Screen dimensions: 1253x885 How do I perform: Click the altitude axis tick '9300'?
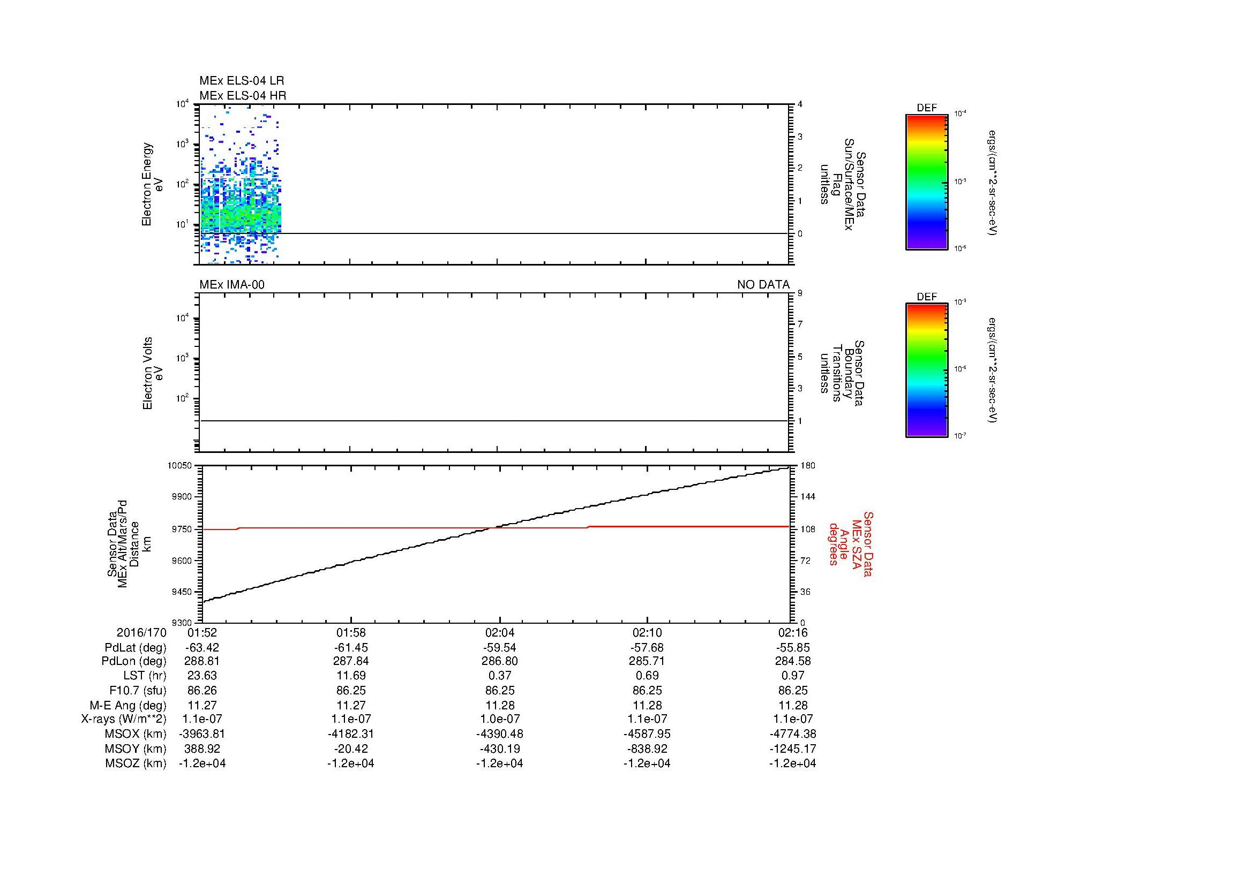(183, 623)
